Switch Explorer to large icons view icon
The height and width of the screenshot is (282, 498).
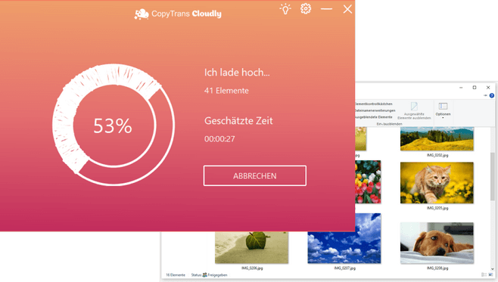[x=490, y=274]
